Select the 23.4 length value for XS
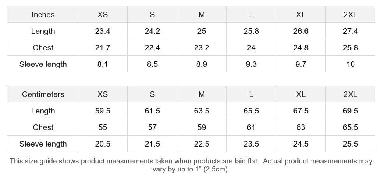The image size is (385, 177). click(103, 31)
